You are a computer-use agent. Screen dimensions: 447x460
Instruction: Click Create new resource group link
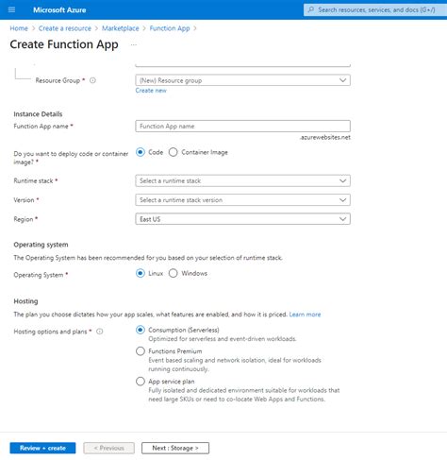151,91
